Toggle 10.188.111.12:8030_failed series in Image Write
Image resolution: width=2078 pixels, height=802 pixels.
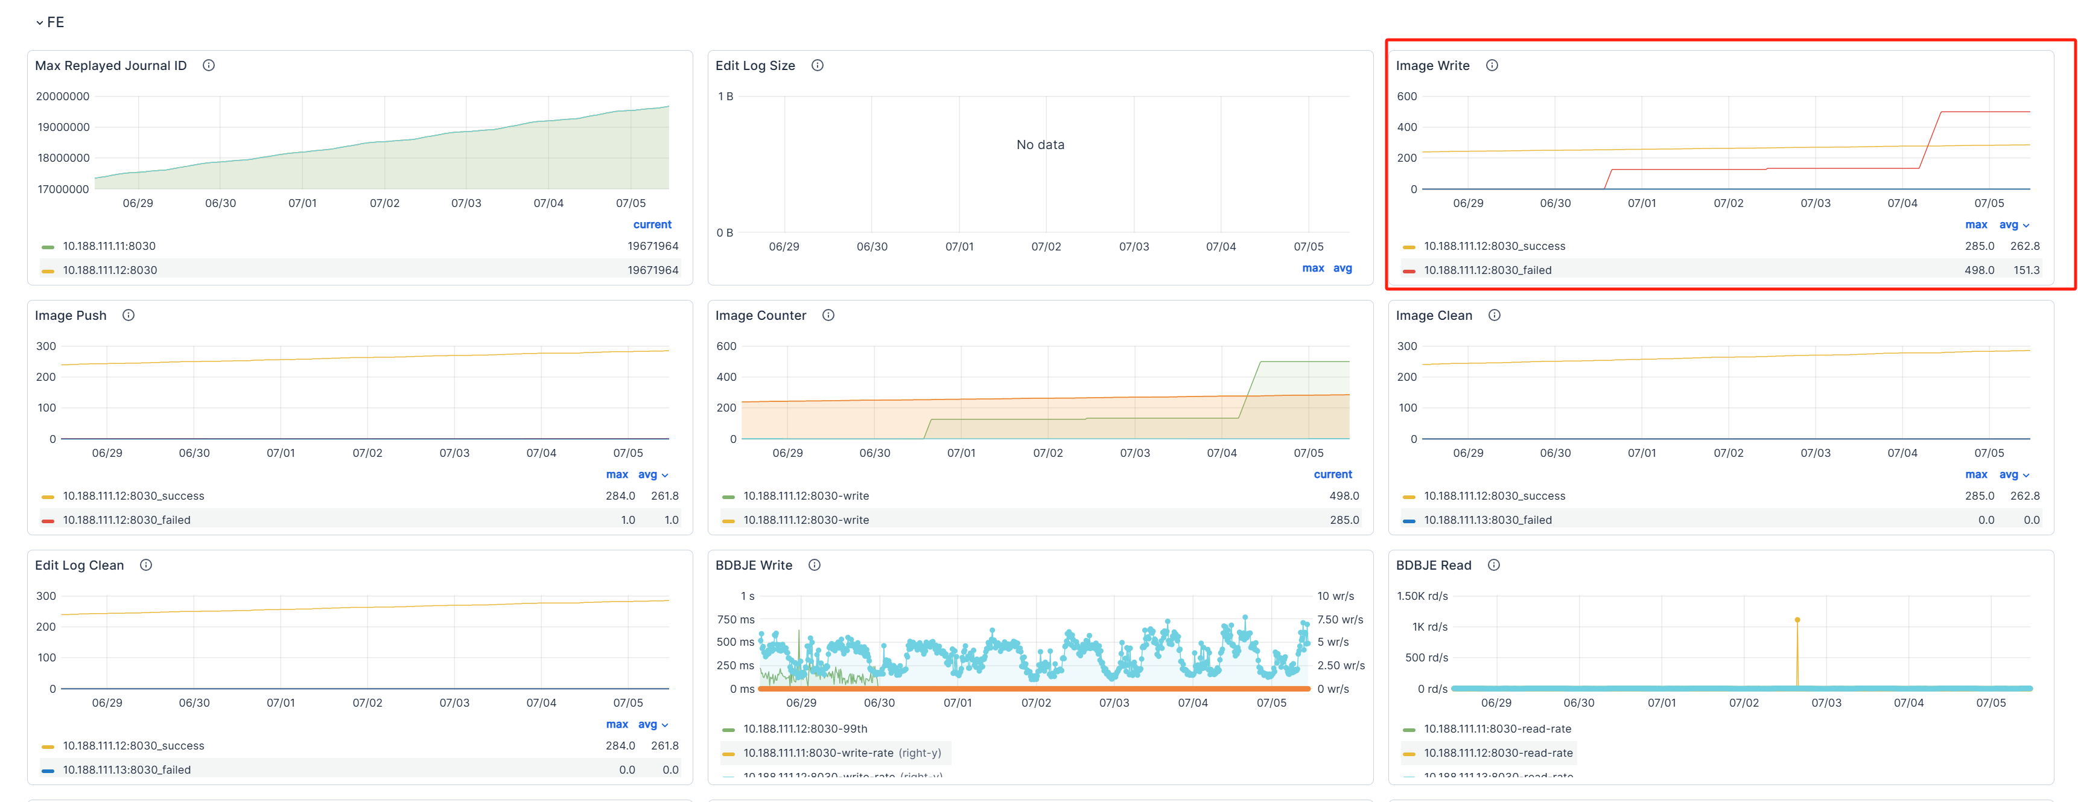(x=1487, y=270)
